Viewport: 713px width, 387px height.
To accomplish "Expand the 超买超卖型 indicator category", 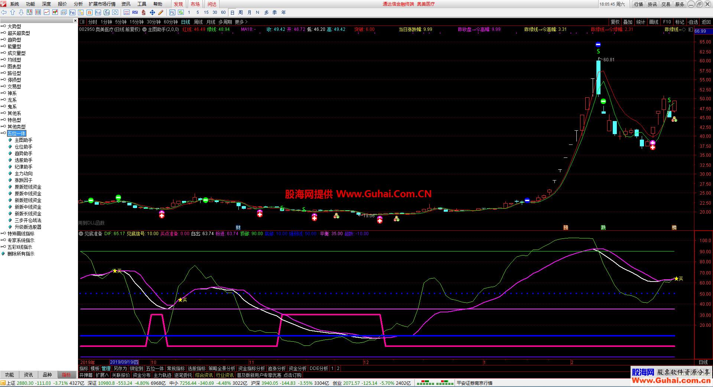I will tap(3, 33).
